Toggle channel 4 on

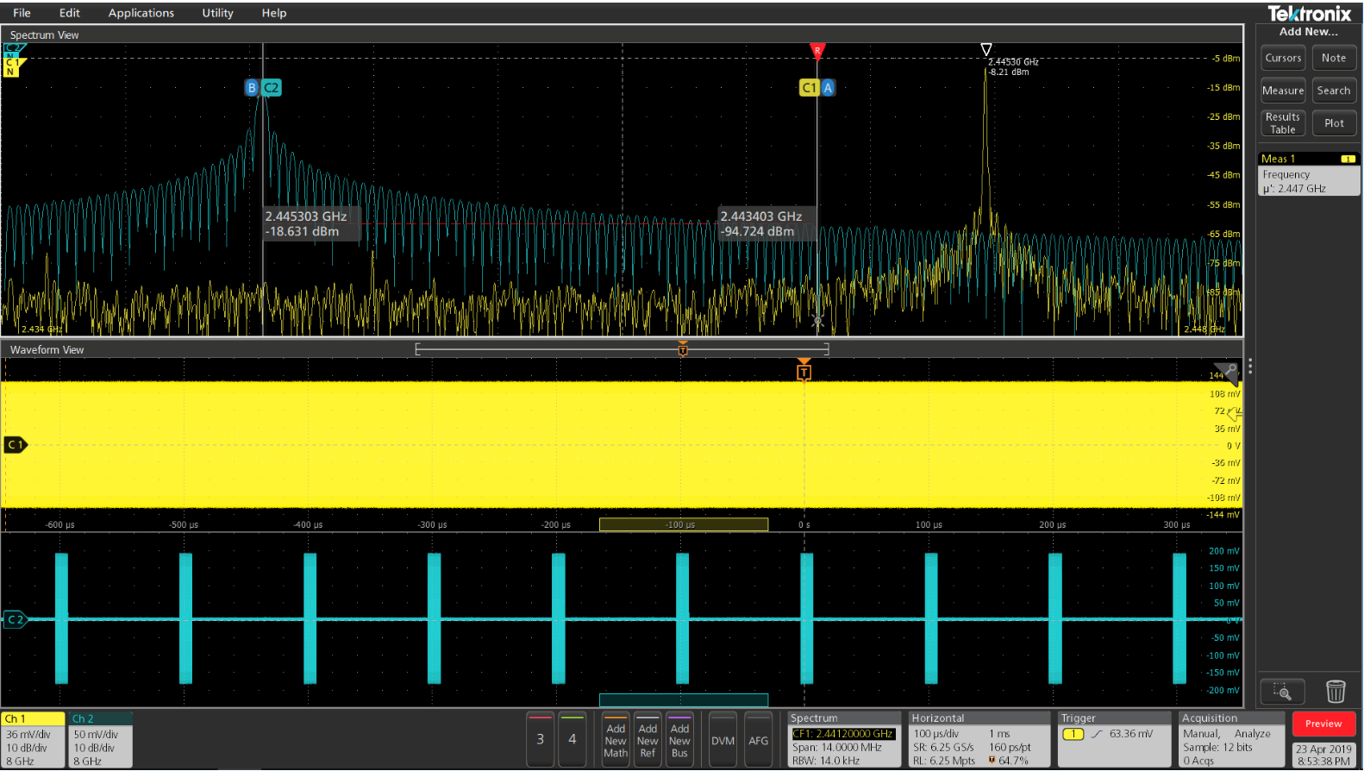point(573,739)
